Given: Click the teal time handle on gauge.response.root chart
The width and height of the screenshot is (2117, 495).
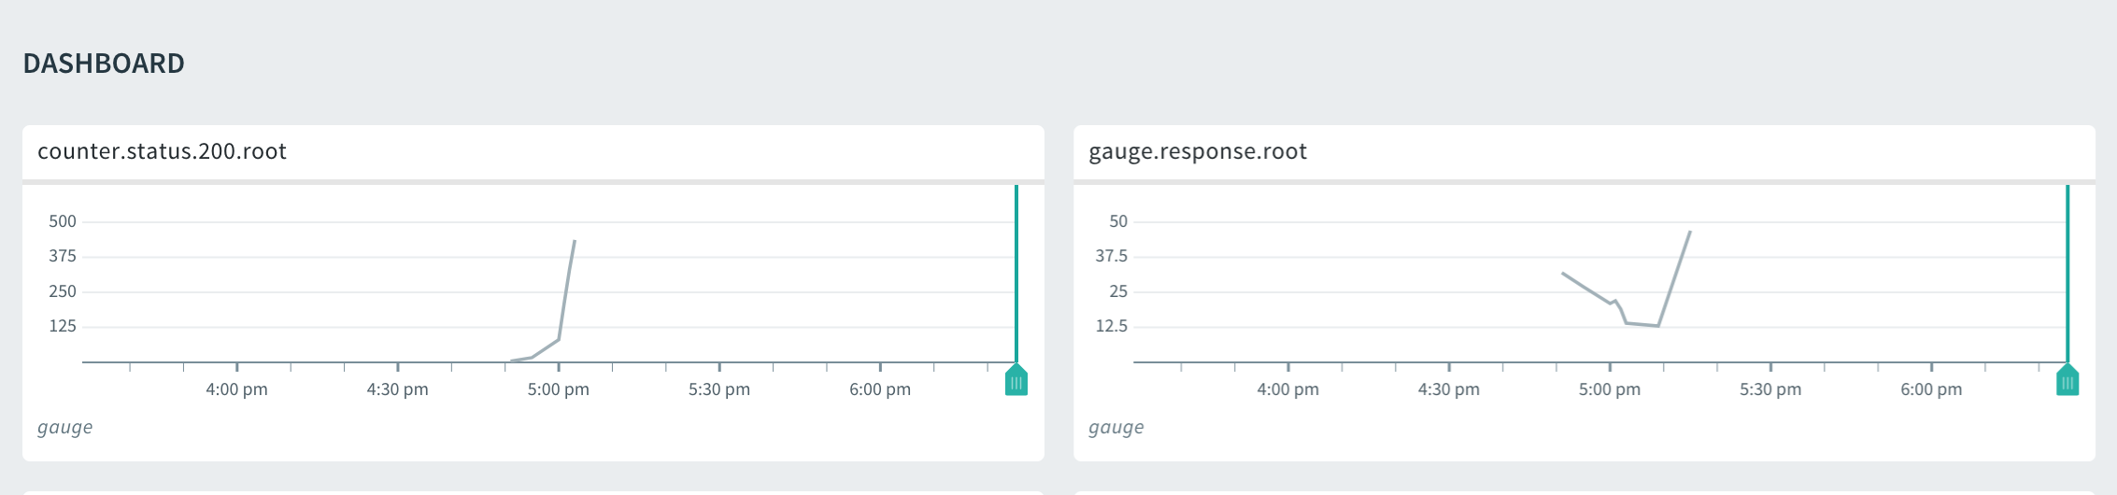Looking at the screenshot, I should (2067, 381).
